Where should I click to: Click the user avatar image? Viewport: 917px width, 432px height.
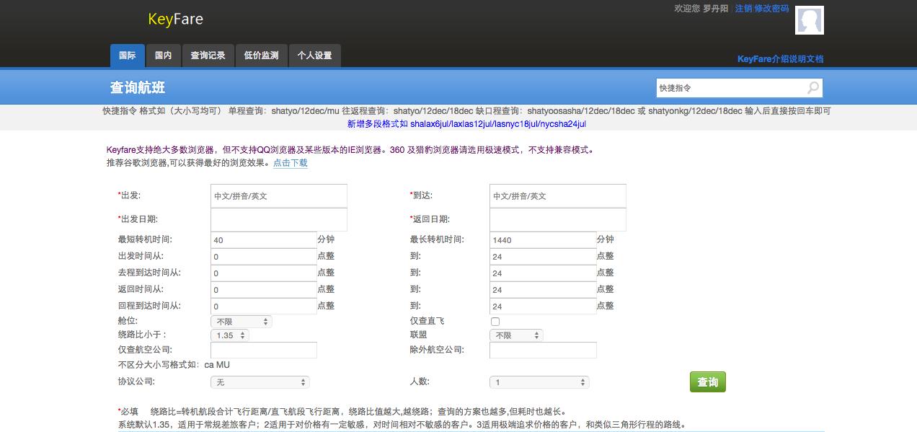(809, 20)
